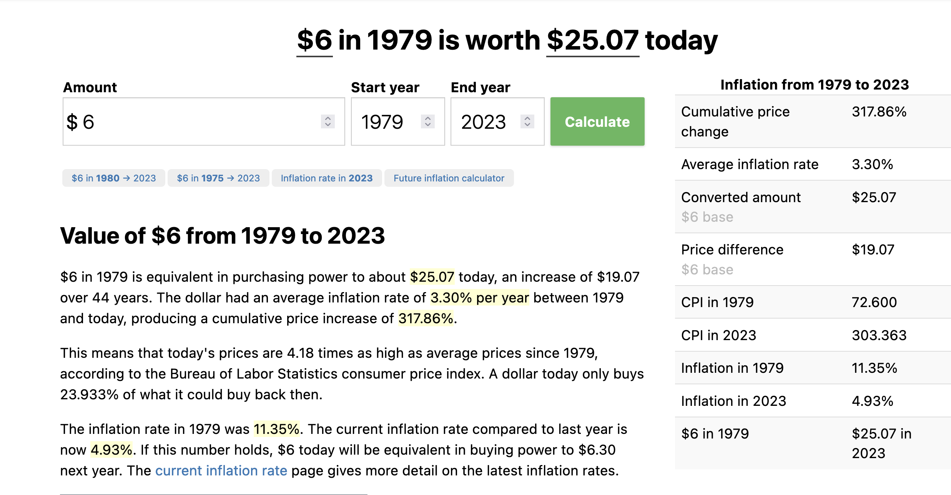Click the Calculate button
This screenshot has height=495, width=951.
pos(597,121)
